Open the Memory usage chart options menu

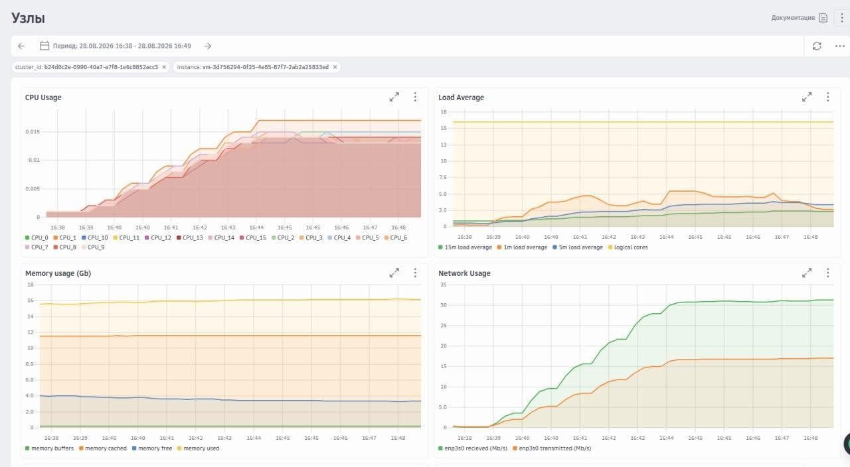coord(415,273)
